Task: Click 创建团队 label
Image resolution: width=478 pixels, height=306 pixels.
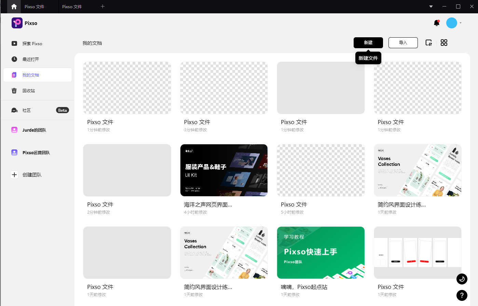Action: click(x=32, y=175)
